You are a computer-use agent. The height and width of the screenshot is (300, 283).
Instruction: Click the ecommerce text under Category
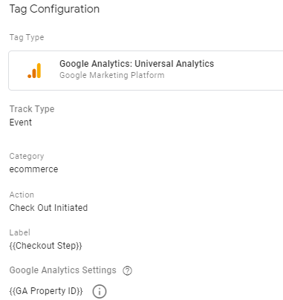(x=33, y=169)
